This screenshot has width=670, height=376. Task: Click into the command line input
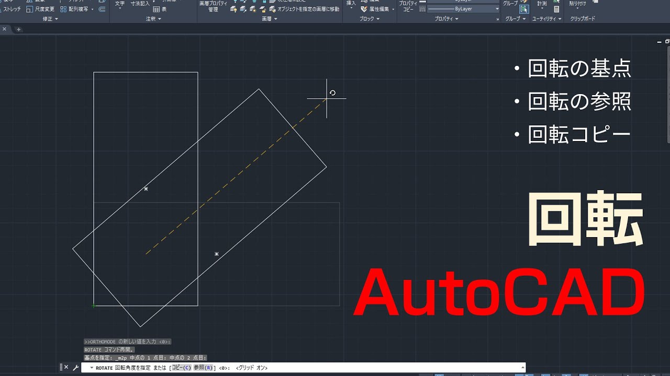[x=304, y=368]
